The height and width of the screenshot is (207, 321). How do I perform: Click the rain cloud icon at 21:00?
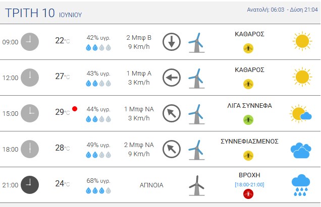click(301, 185)
